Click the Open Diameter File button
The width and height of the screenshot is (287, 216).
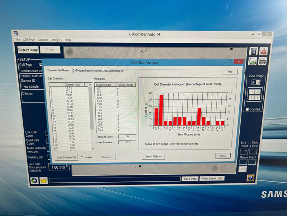(67, 157)
